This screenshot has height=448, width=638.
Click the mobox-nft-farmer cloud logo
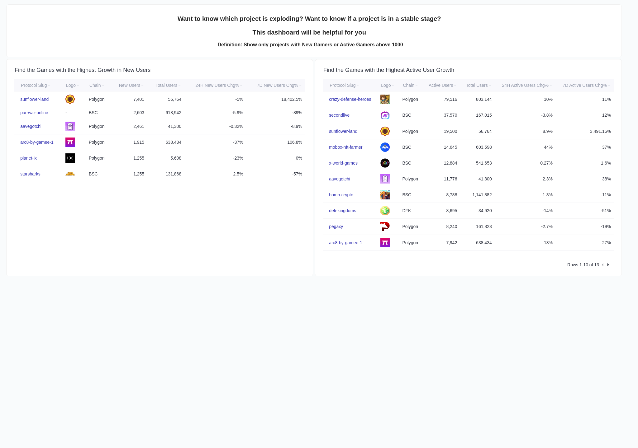[x=385, y=147]
